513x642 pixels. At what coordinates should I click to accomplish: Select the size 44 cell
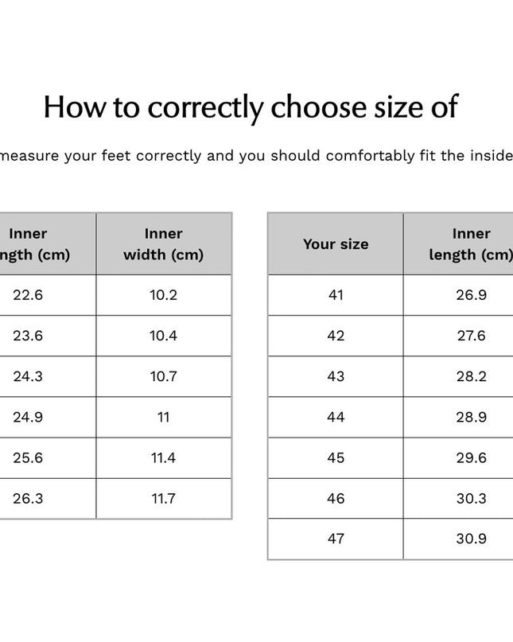point(336,417)
